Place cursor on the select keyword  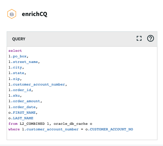15,51
